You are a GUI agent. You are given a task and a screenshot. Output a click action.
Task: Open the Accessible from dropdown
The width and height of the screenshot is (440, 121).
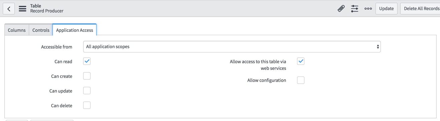(x=232, y=47)
